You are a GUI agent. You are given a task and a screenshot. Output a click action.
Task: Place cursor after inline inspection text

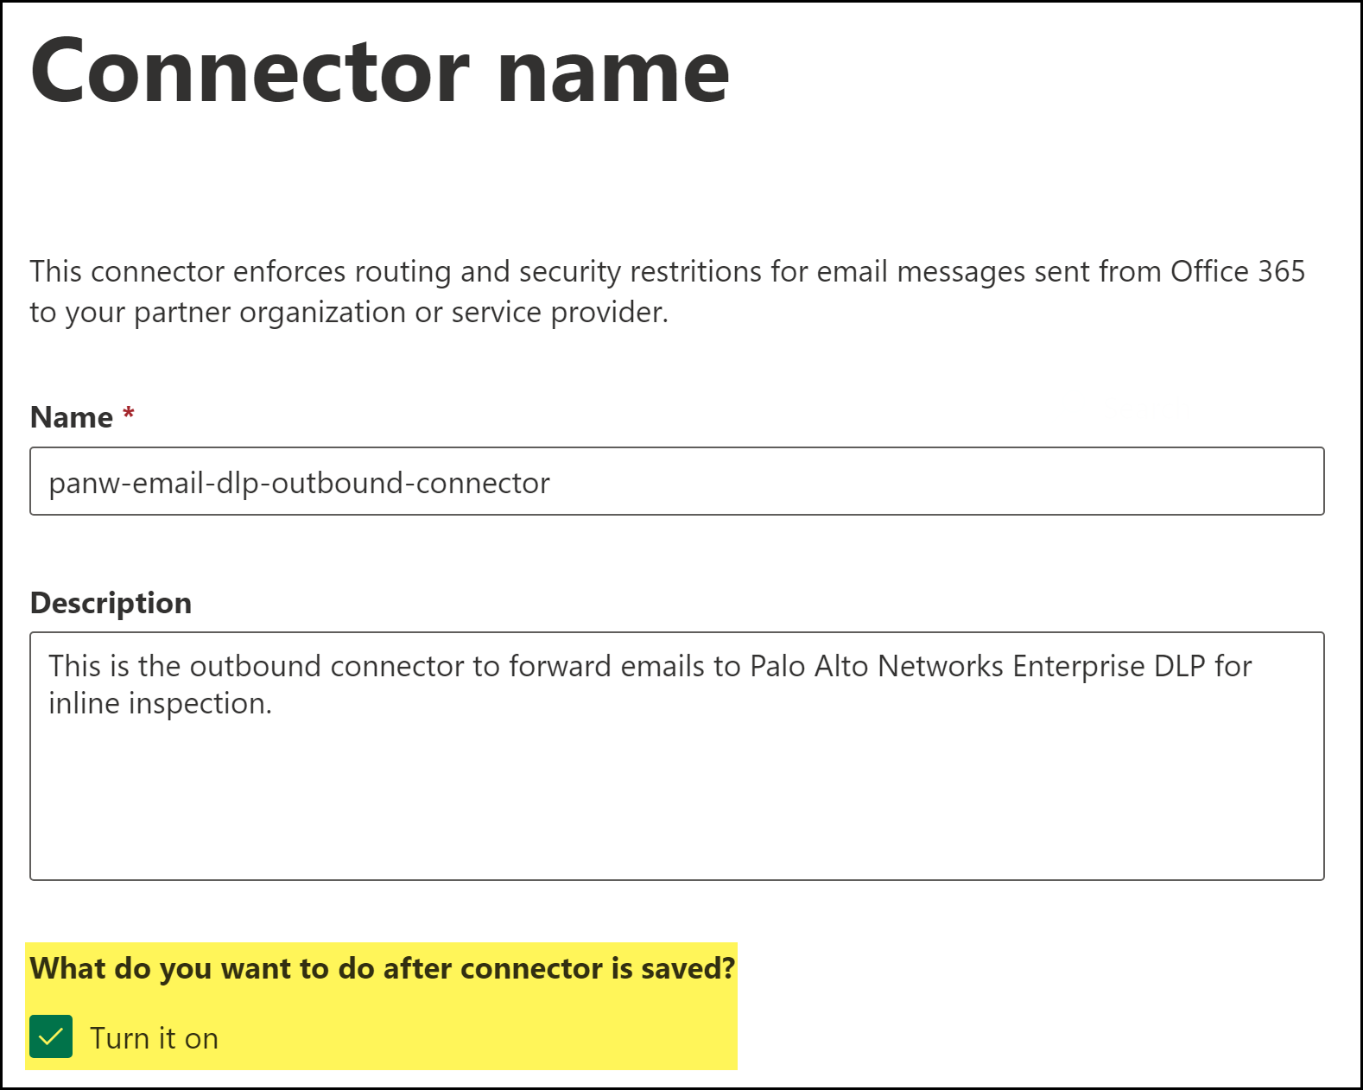[x=273, y=704]
